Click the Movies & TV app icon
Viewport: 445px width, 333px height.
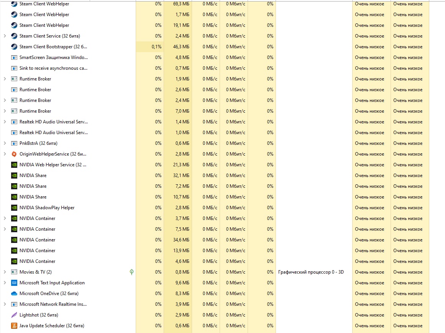(x=14, y=272)
